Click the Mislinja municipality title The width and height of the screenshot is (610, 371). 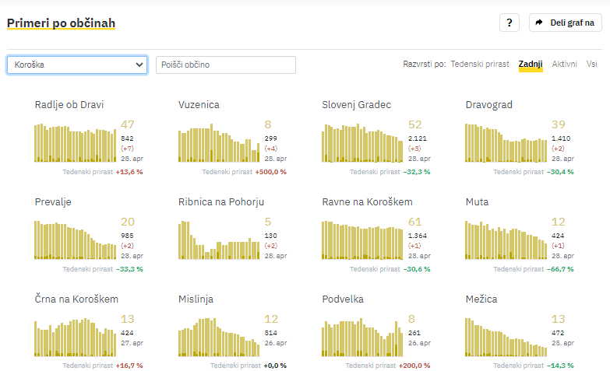[x=196, y=299]
